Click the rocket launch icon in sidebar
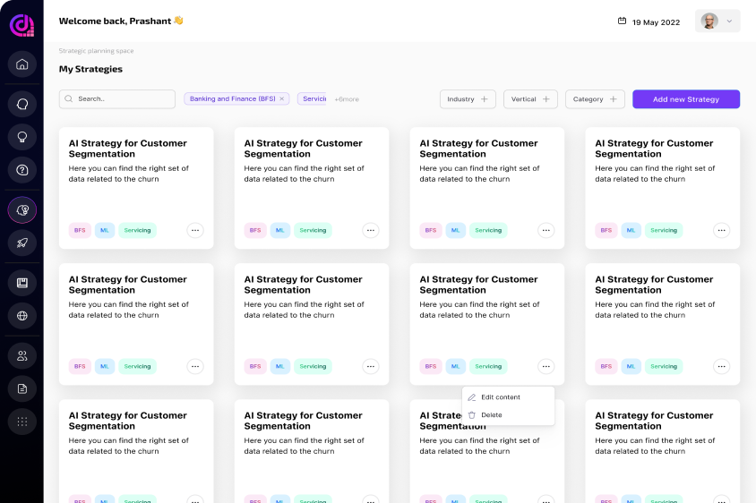The image size is (756, 503). (21, 242)
